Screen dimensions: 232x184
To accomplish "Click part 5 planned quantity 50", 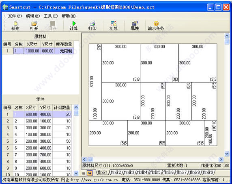I will (x=62, y=141).
